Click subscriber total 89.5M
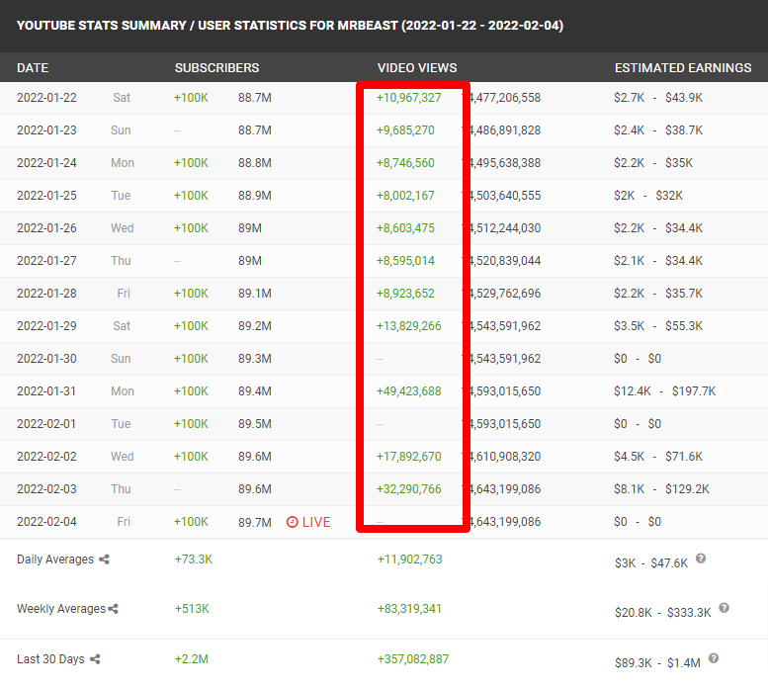Screen dimensions: 768x688 [x=255, y=423]
